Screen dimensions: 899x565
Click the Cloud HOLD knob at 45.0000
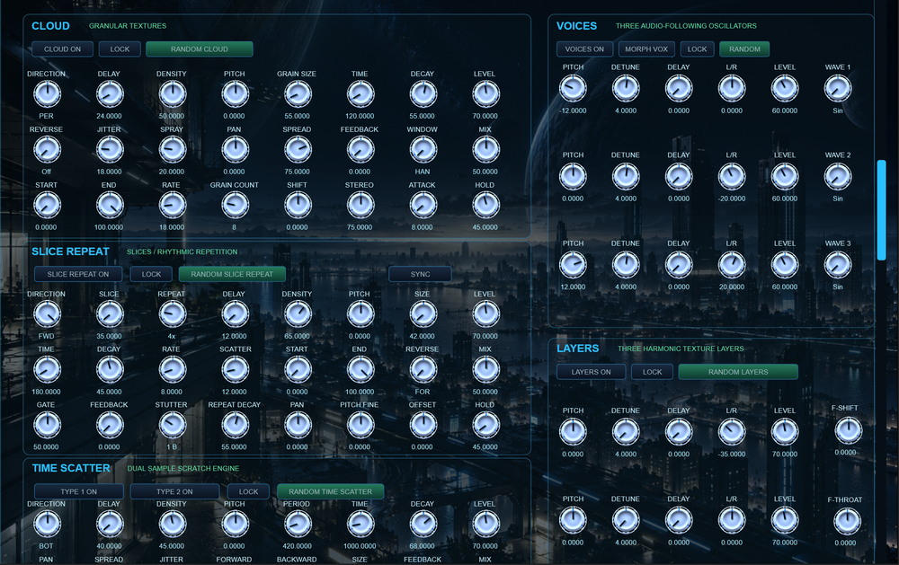[x=485, y=205]
